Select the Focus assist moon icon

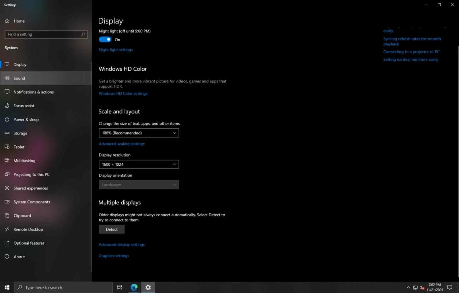click(7, 106)
